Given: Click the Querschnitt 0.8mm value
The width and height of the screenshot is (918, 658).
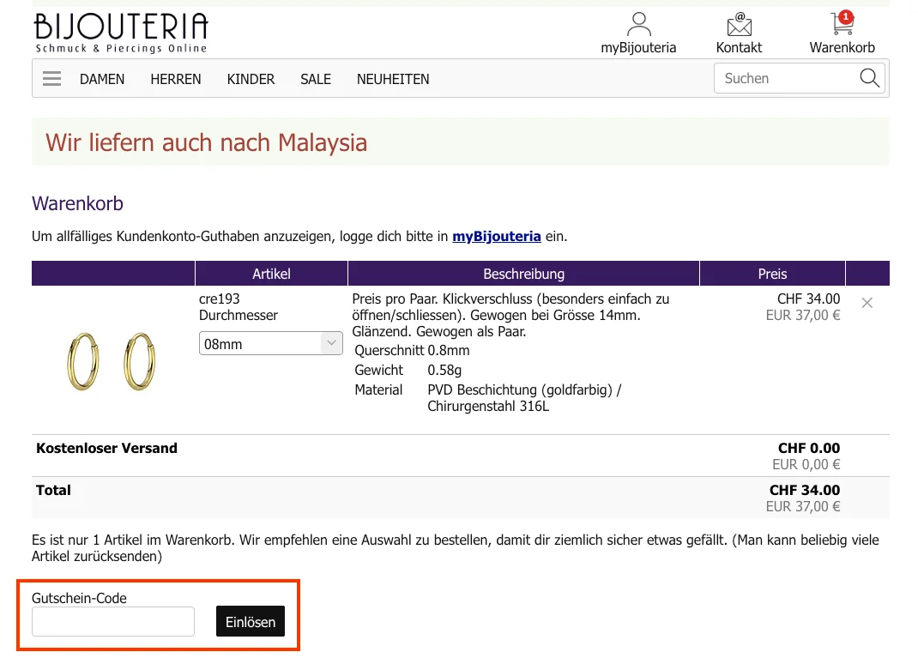Looking at the screenshot, I should pos(449,351).
